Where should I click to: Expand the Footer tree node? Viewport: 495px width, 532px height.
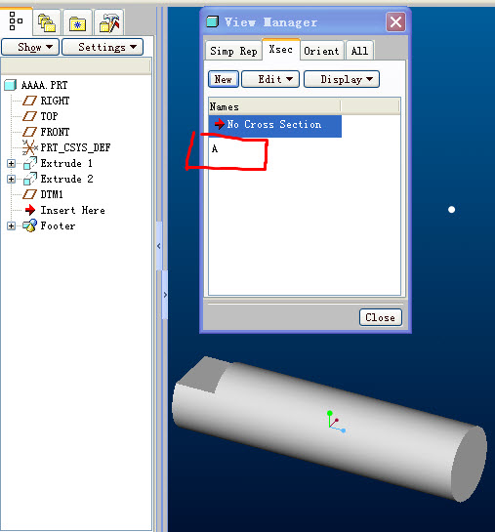tap(11, 225)
